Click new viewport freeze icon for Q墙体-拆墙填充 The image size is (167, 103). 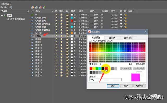(x=126, y=24)
